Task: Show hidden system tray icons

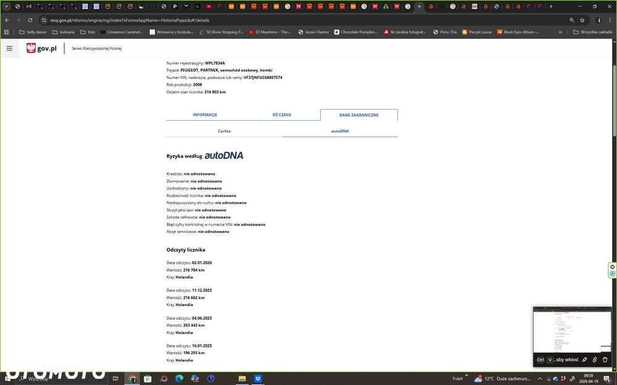Action: pos(540,378)
